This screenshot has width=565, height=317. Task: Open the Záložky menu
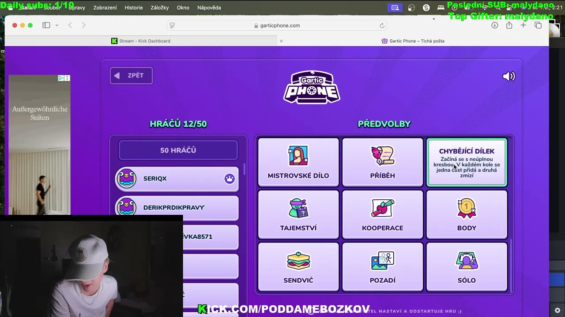(160, 7)
